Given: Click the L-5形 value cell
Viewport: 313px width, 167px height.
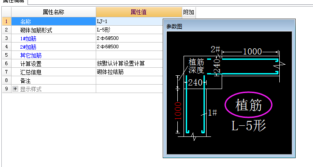Looking at the screenshot, I should [x=129, y=30].
